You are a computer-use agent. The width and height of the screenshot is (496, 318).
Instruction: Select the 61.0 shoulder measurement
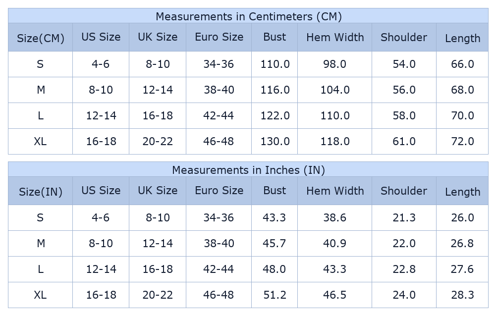coord(404,141)
